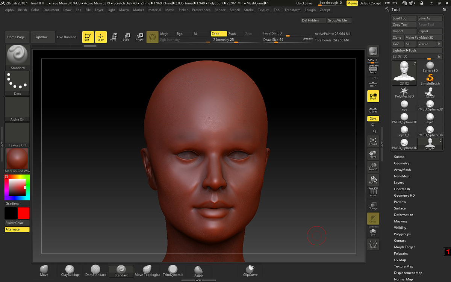Toggle the Floor grid
The width and height of the screenshot is (451, 282).
tap(373, 83)
